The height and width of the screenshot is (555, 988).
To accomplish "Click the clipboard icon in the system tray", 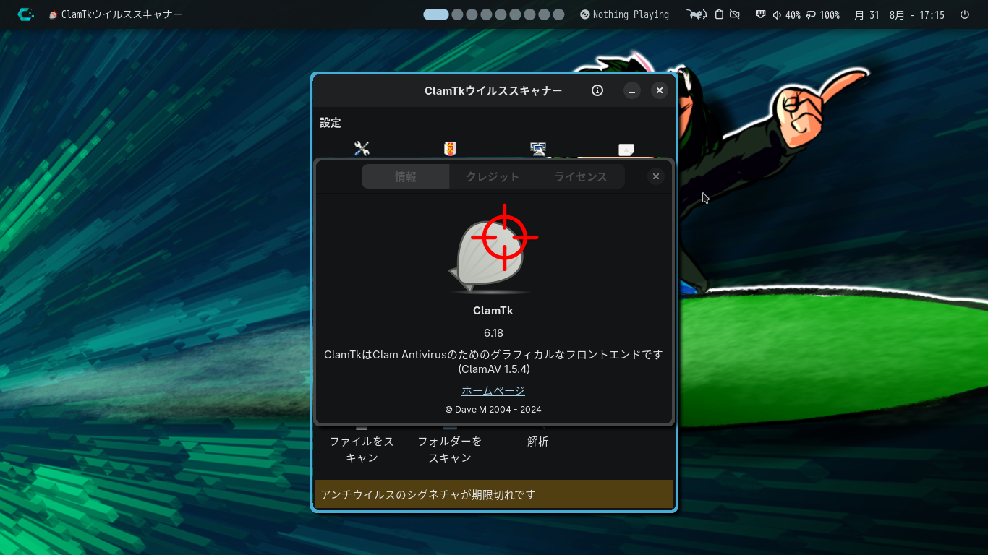I will pyautogui.click(x=719, y=14).
